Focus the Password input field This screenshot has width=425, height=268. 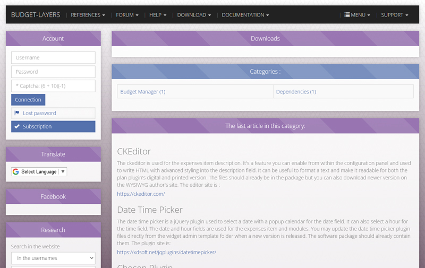pos(53,72)
